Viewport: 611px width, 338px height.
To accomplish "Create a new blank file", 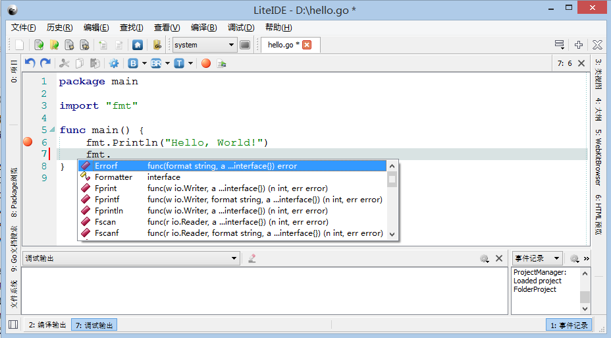I will coord(19,45).
